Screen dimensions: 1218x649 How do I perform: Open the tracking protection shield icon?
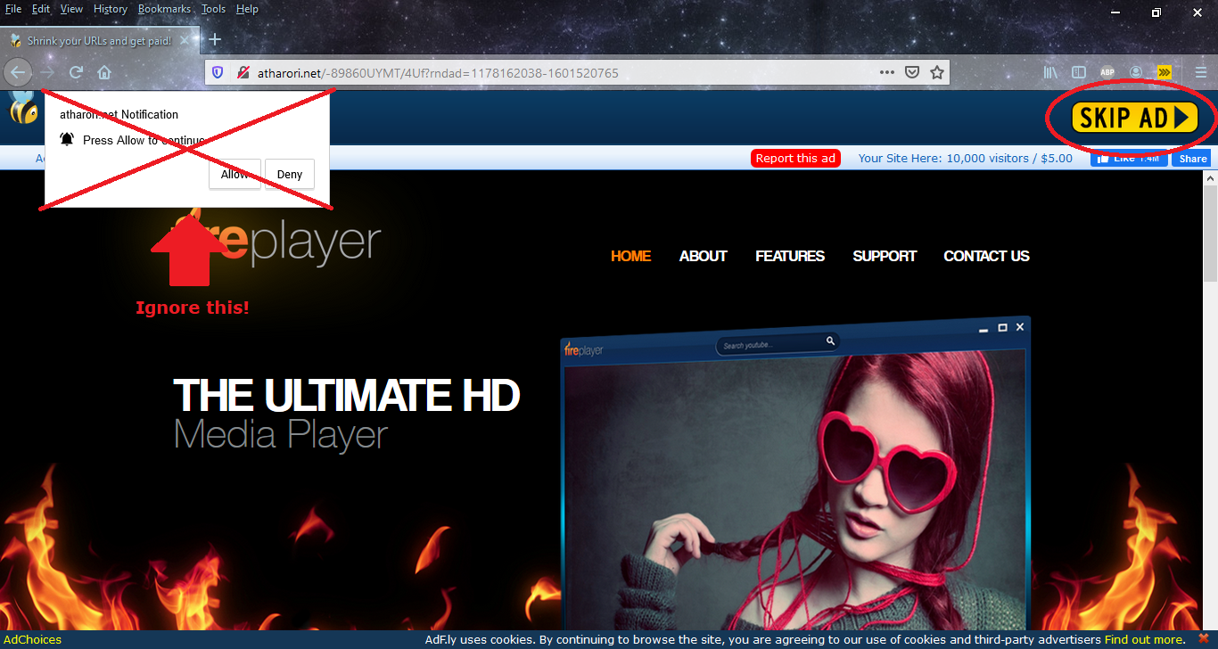pos(218,72)
